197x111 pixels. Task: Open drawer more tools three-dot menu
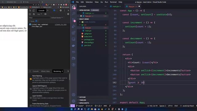tap(30, 71)
